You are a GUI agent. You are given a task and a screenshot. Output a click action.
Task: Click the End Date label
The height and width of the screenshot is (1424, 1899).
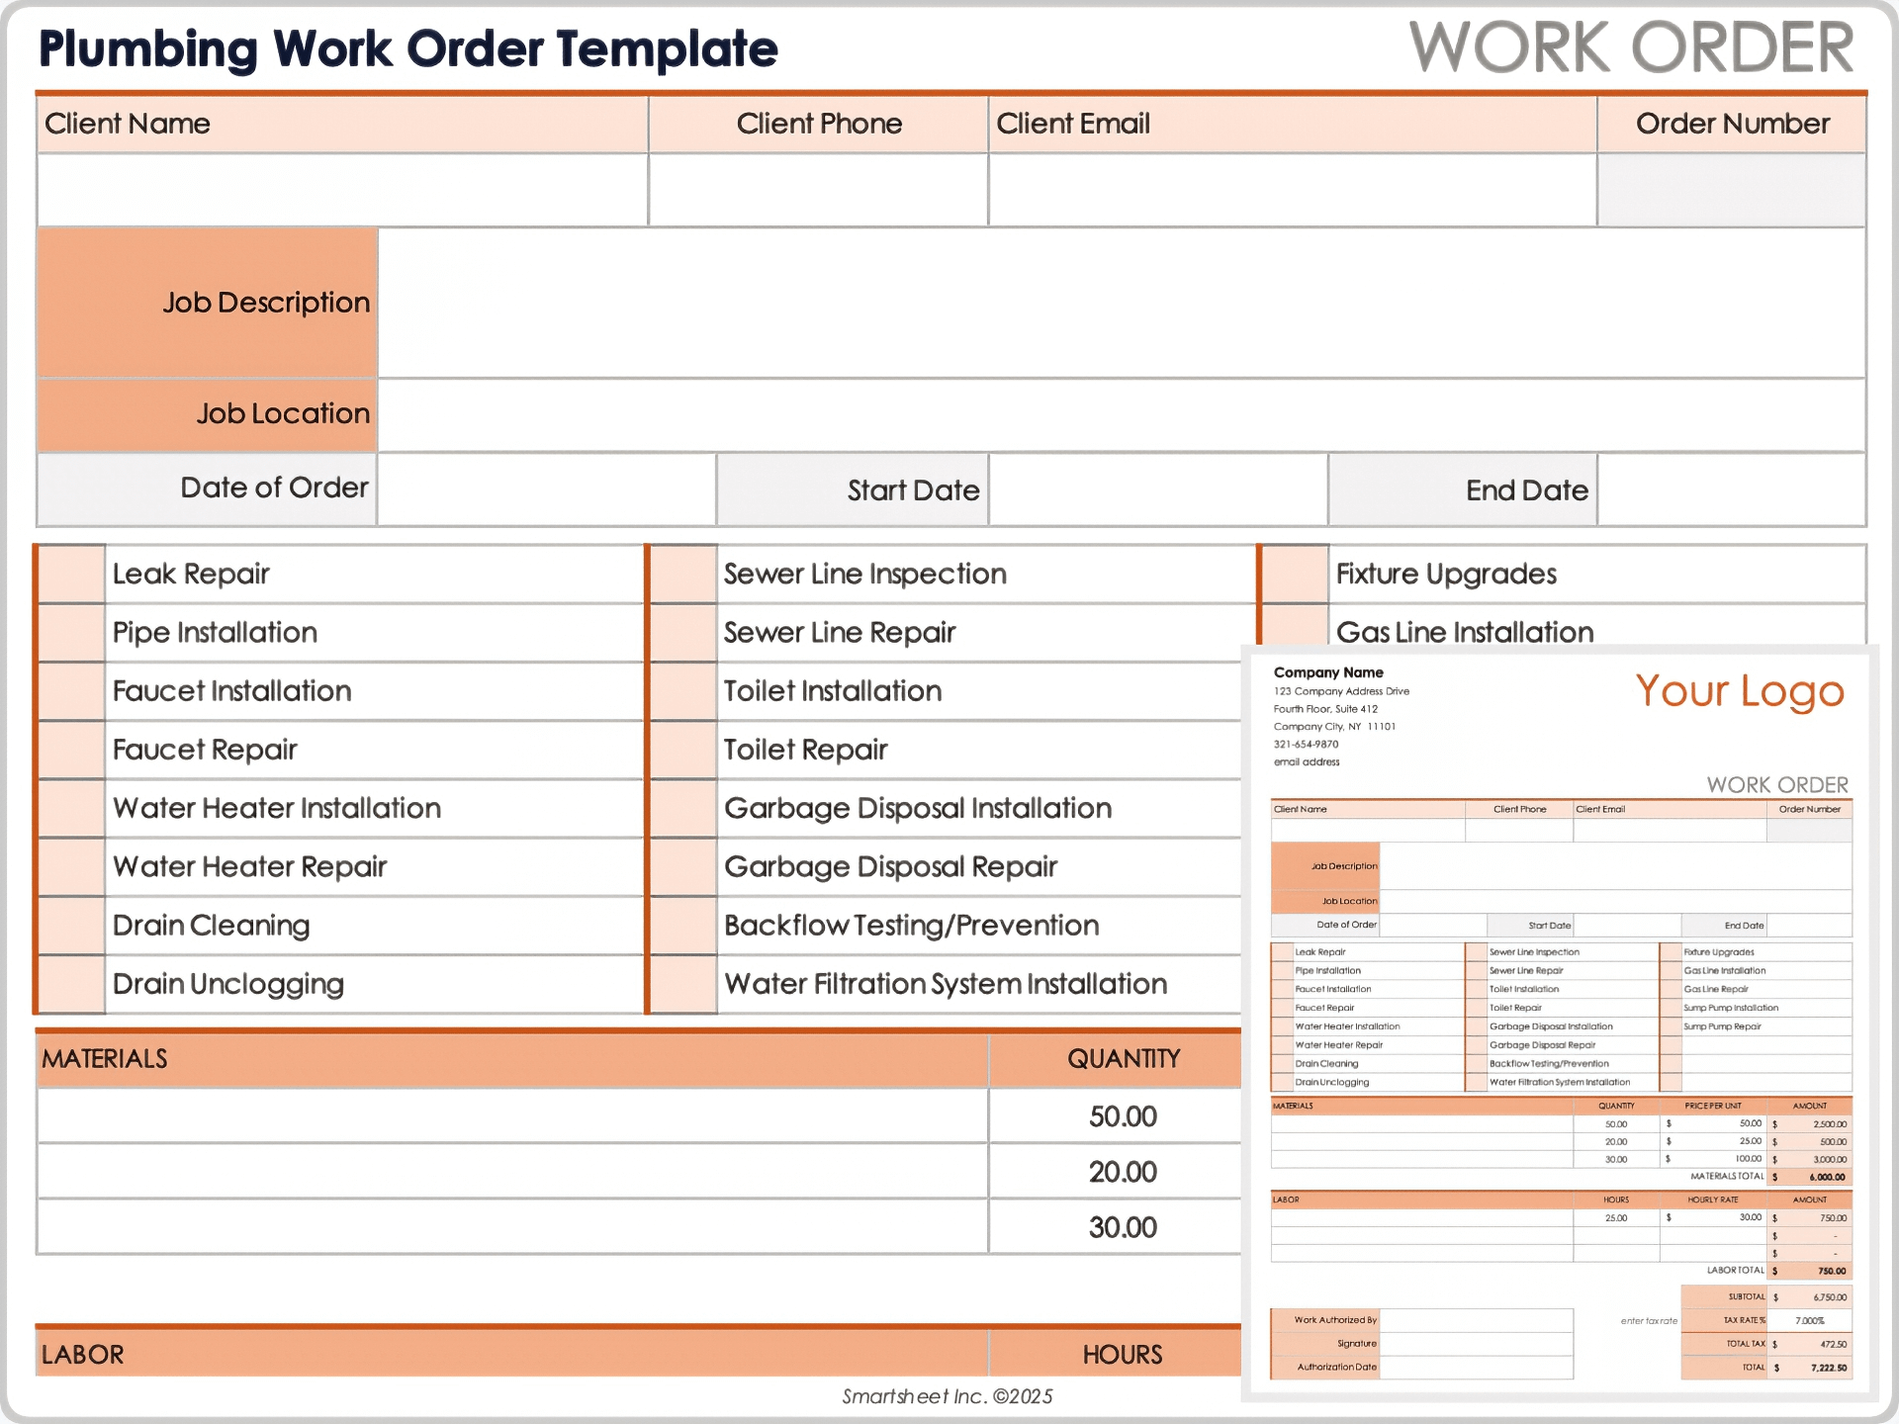coord(1463,490)
